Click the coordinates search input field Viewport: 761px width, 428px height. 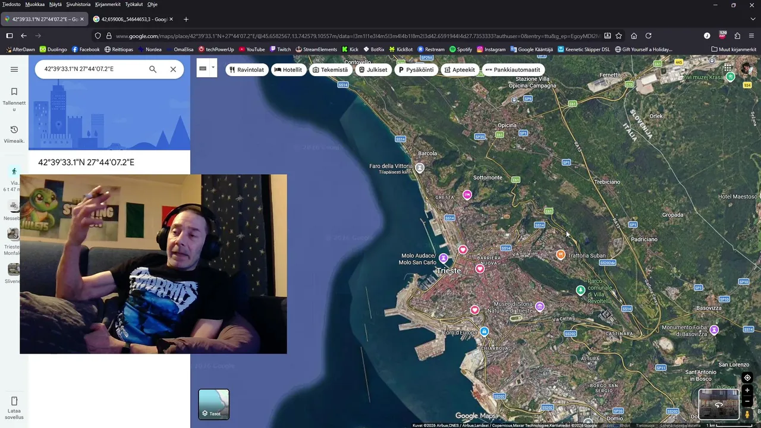click(92, 69)
